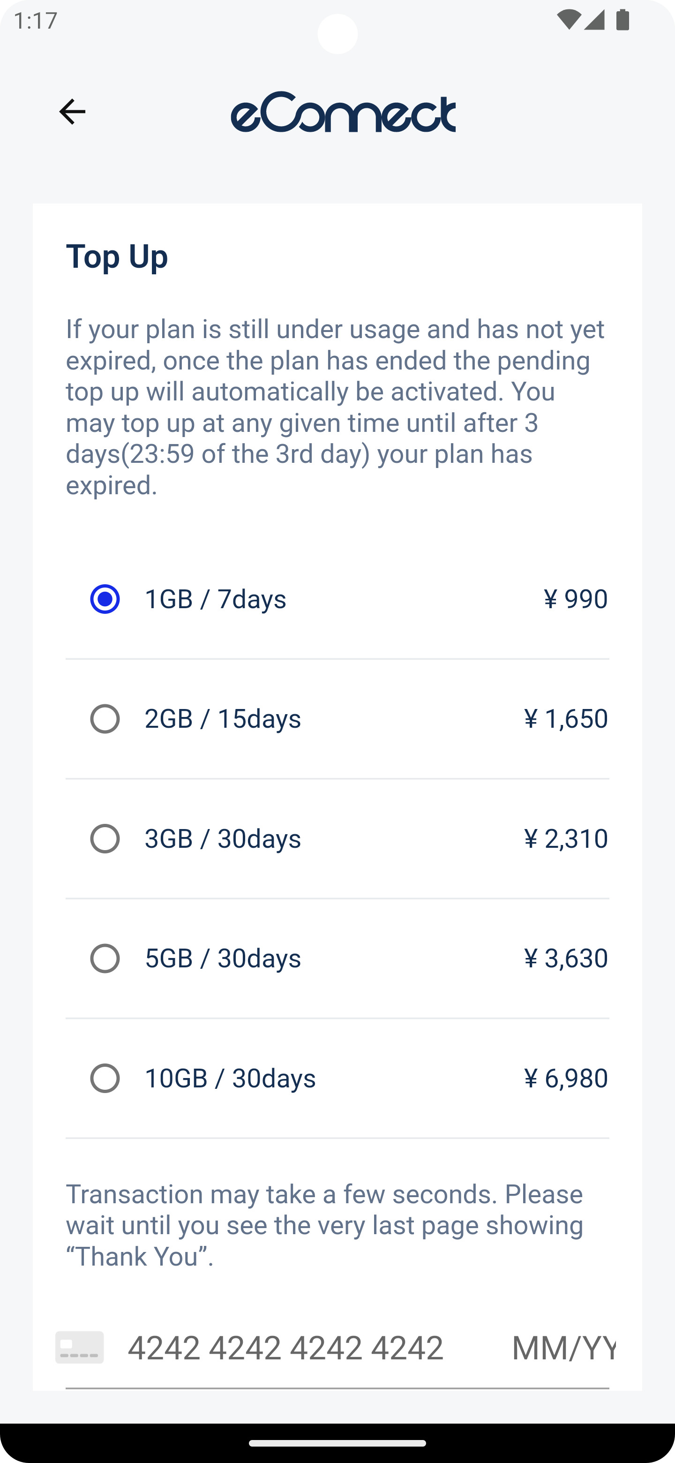Focus the MM/YY expiry field
Viewport: 675px width, 1463px height.
(x=563, y=1348)
